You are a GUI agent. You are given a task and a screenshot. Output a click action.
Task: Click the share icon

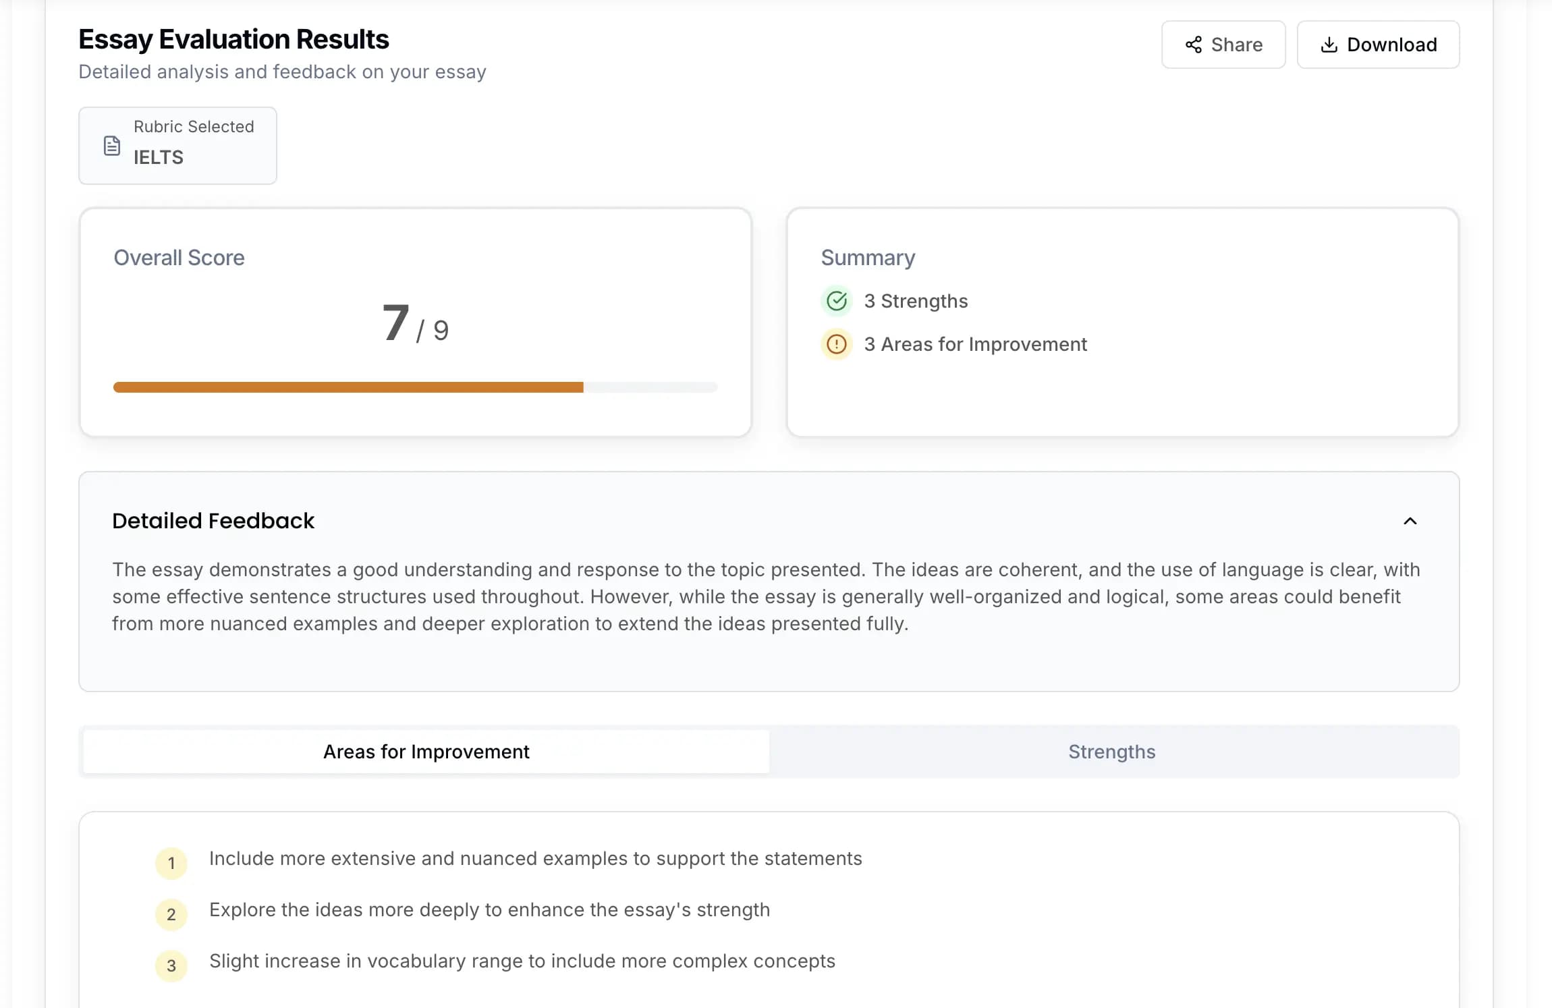1194,45
